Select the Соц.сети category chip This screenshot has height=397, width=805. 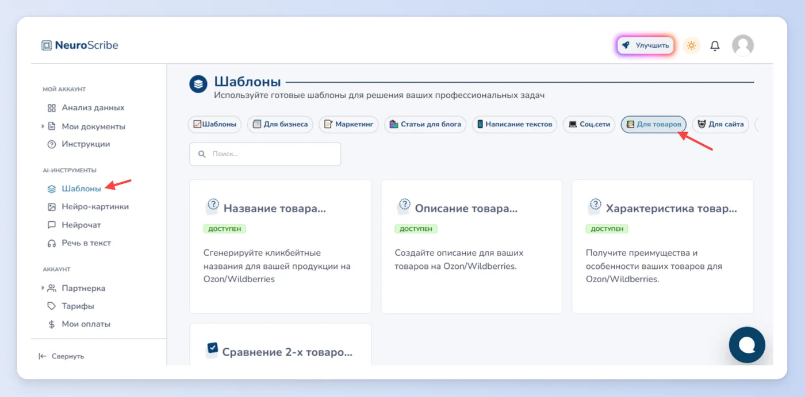589,124
